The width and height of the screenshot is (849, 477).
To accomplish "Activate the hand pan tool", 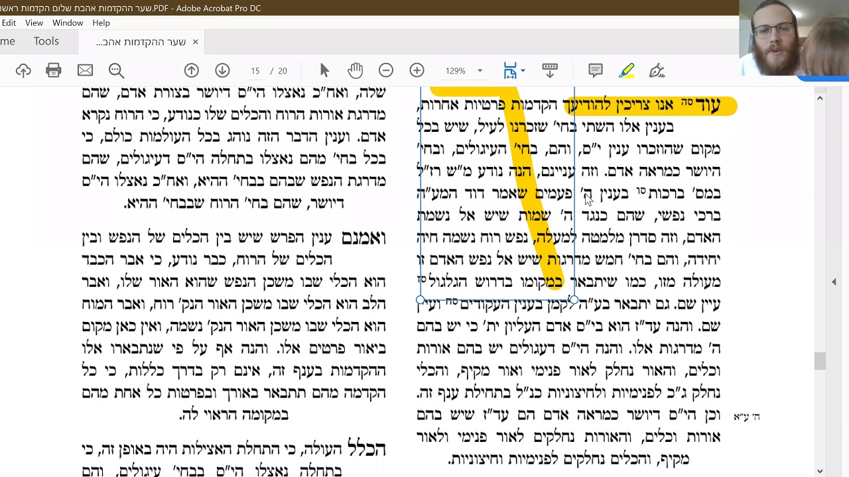I will pyautogui.click(x=356, y=70).
